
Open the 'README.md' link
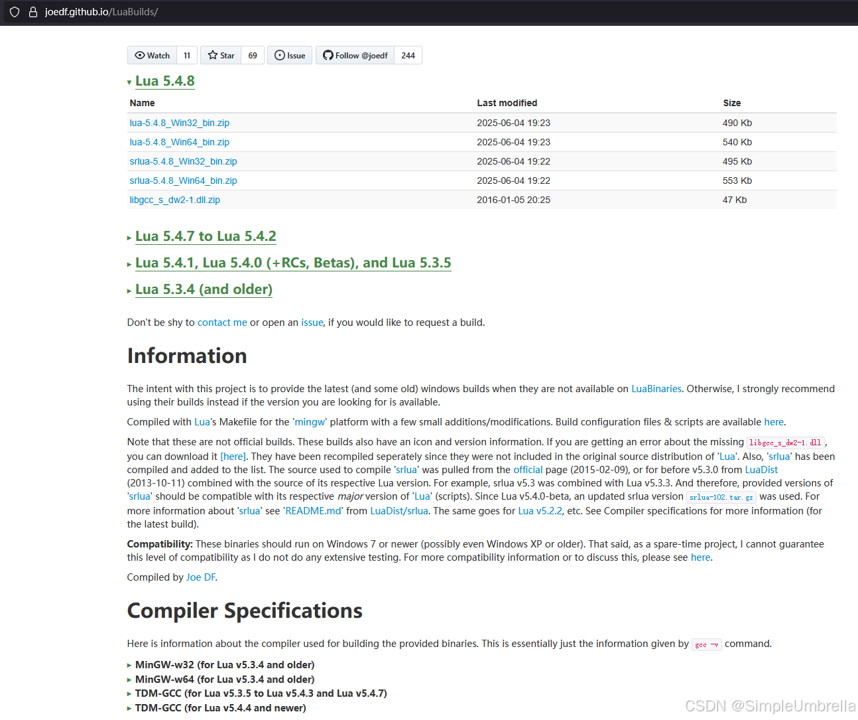[314, 511]
